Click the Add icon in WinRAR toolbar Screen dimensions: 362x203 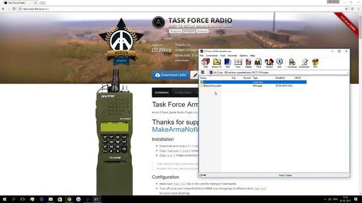tap(205, 63)
